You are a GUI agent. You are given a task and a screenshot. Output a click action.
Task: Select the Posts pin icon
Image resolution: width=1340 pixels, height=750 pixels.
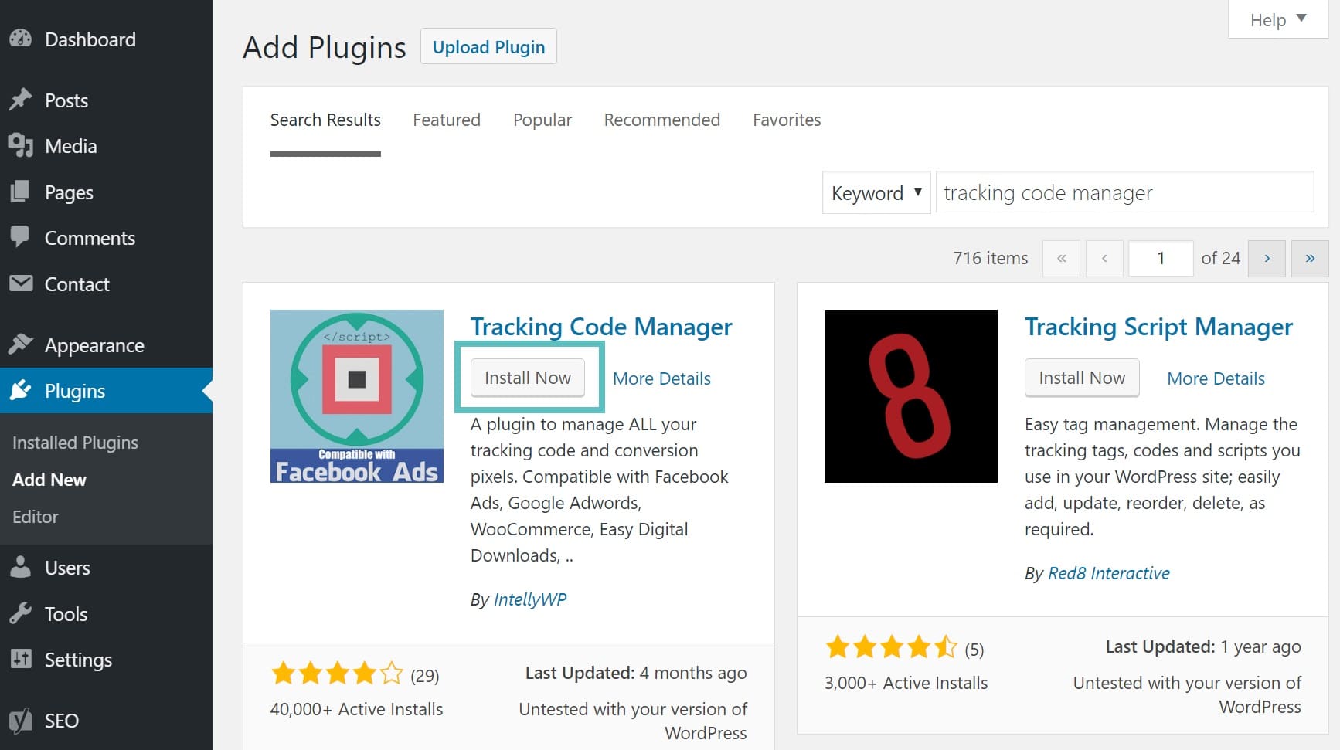pos(21,100)
